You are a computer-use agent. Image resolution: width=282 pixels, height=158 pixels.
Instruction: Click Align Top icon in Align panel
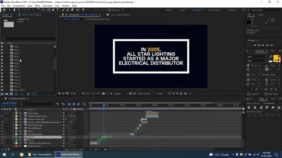pos(267,108)
